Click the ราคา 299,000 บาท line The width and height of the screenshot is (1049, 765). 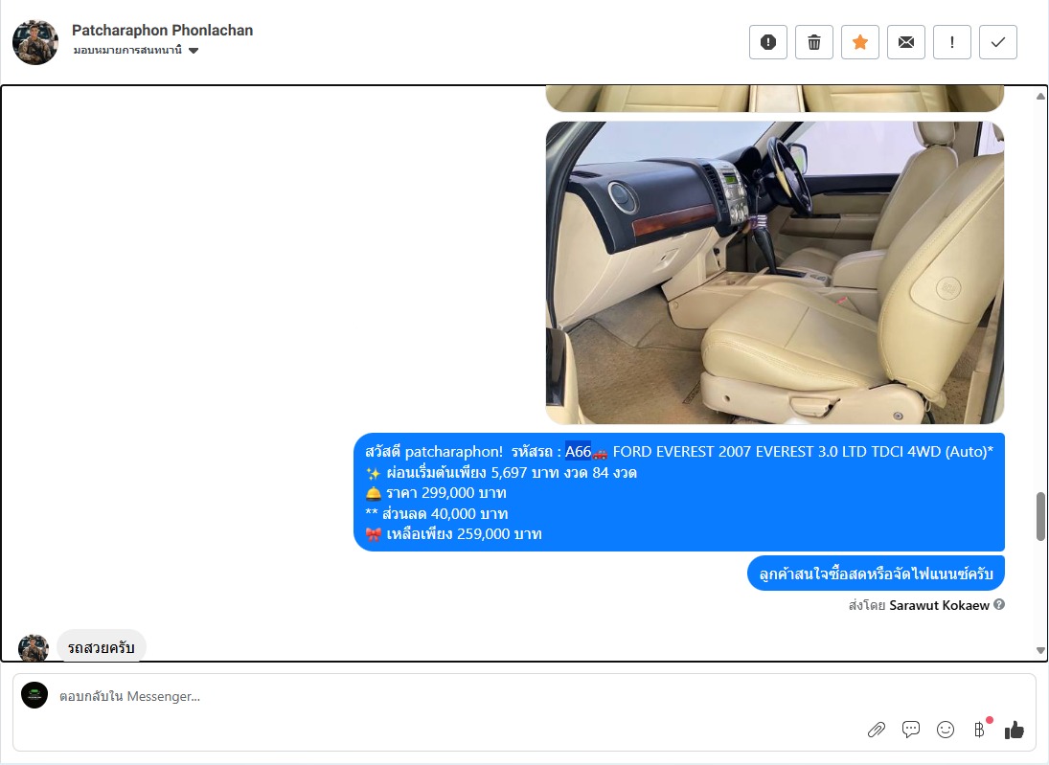436,493
